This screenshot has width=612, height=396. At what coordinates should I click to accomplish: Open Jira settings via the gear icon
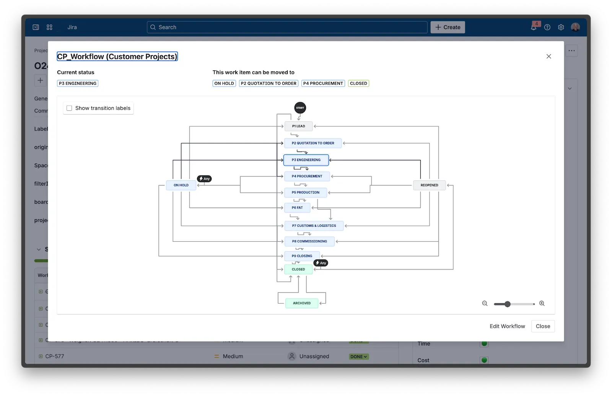[561, 27]
